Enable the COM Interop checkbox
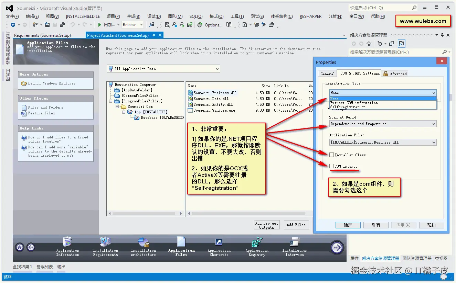This screenshot has height=283, width=456. point(332,166)
